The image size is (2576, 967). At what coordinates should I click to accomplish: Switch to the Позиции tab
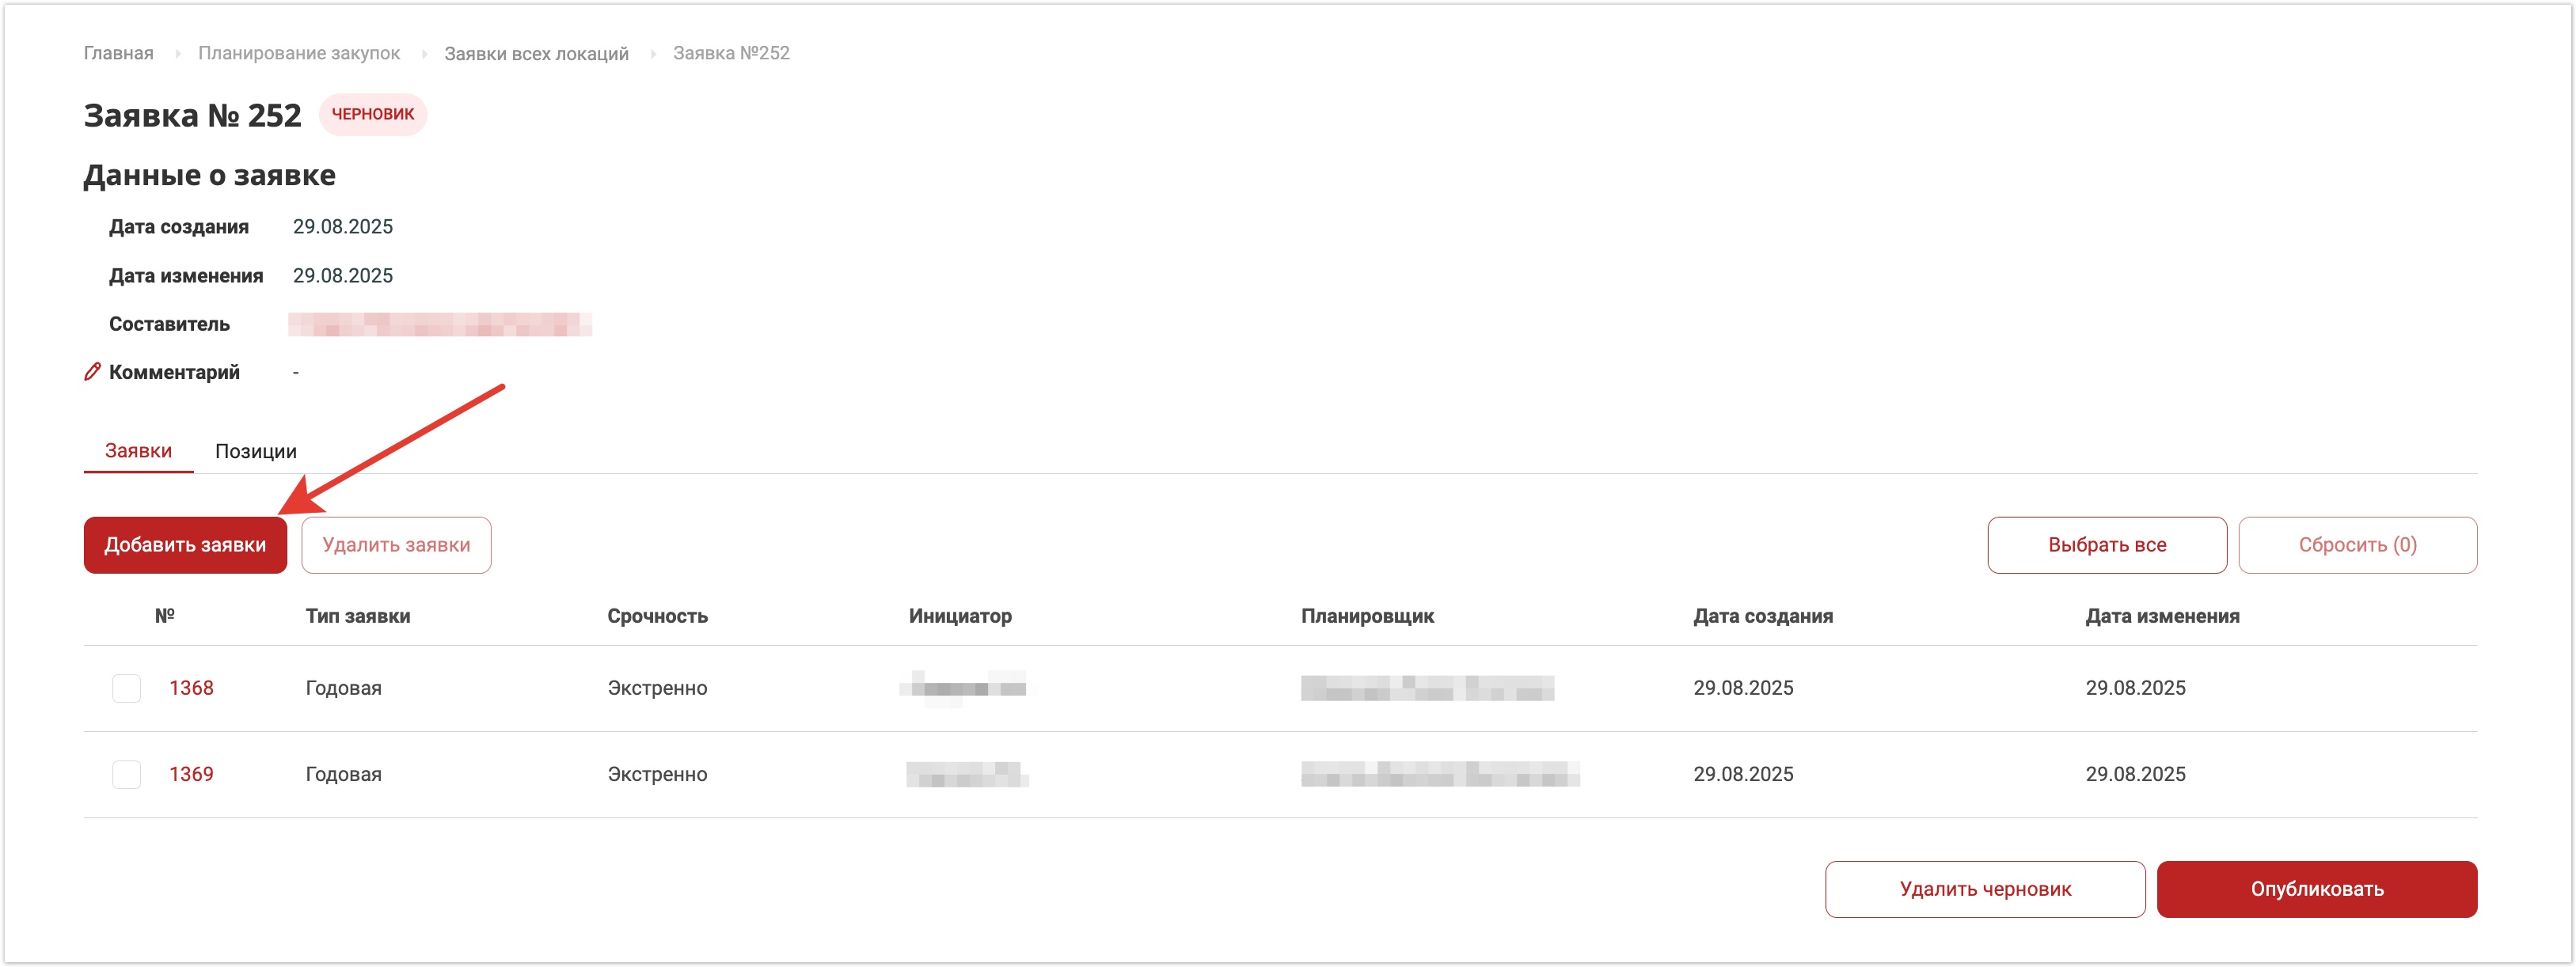pos(255,451)
